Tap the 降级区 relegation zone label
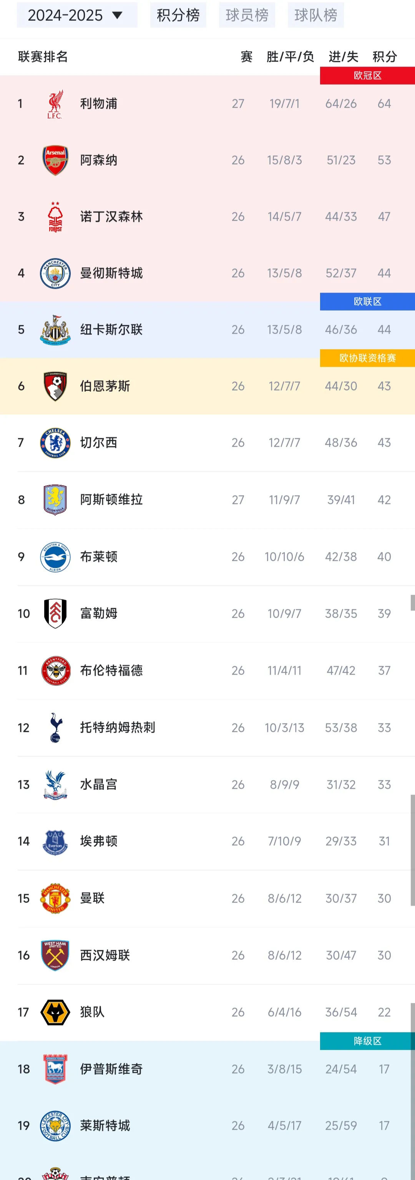 tap(367, 1041)
